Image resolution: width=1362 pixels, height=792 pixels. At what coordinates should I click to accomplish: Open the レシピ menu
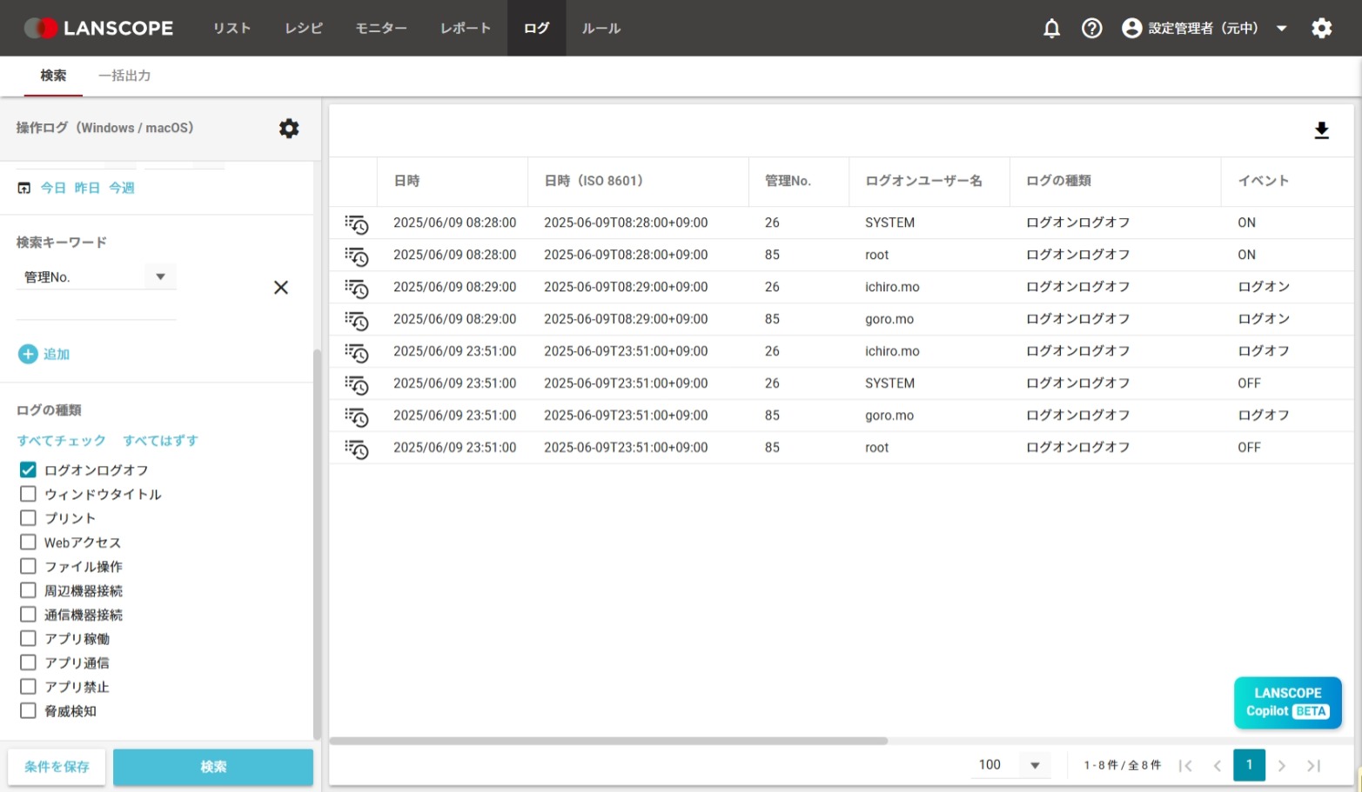point(304,29)
